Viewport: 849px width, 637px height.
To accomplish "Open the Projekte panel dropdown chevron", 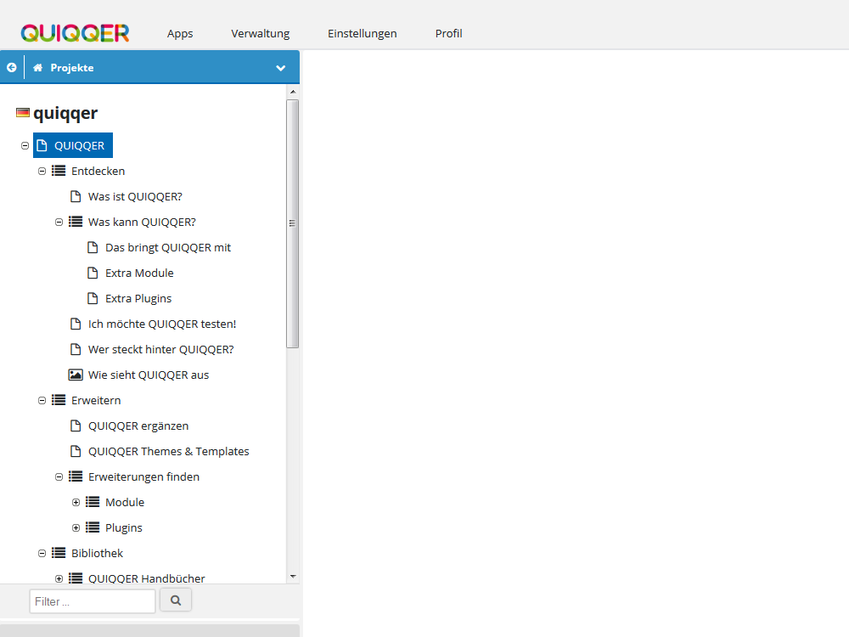I will (280, 68).
